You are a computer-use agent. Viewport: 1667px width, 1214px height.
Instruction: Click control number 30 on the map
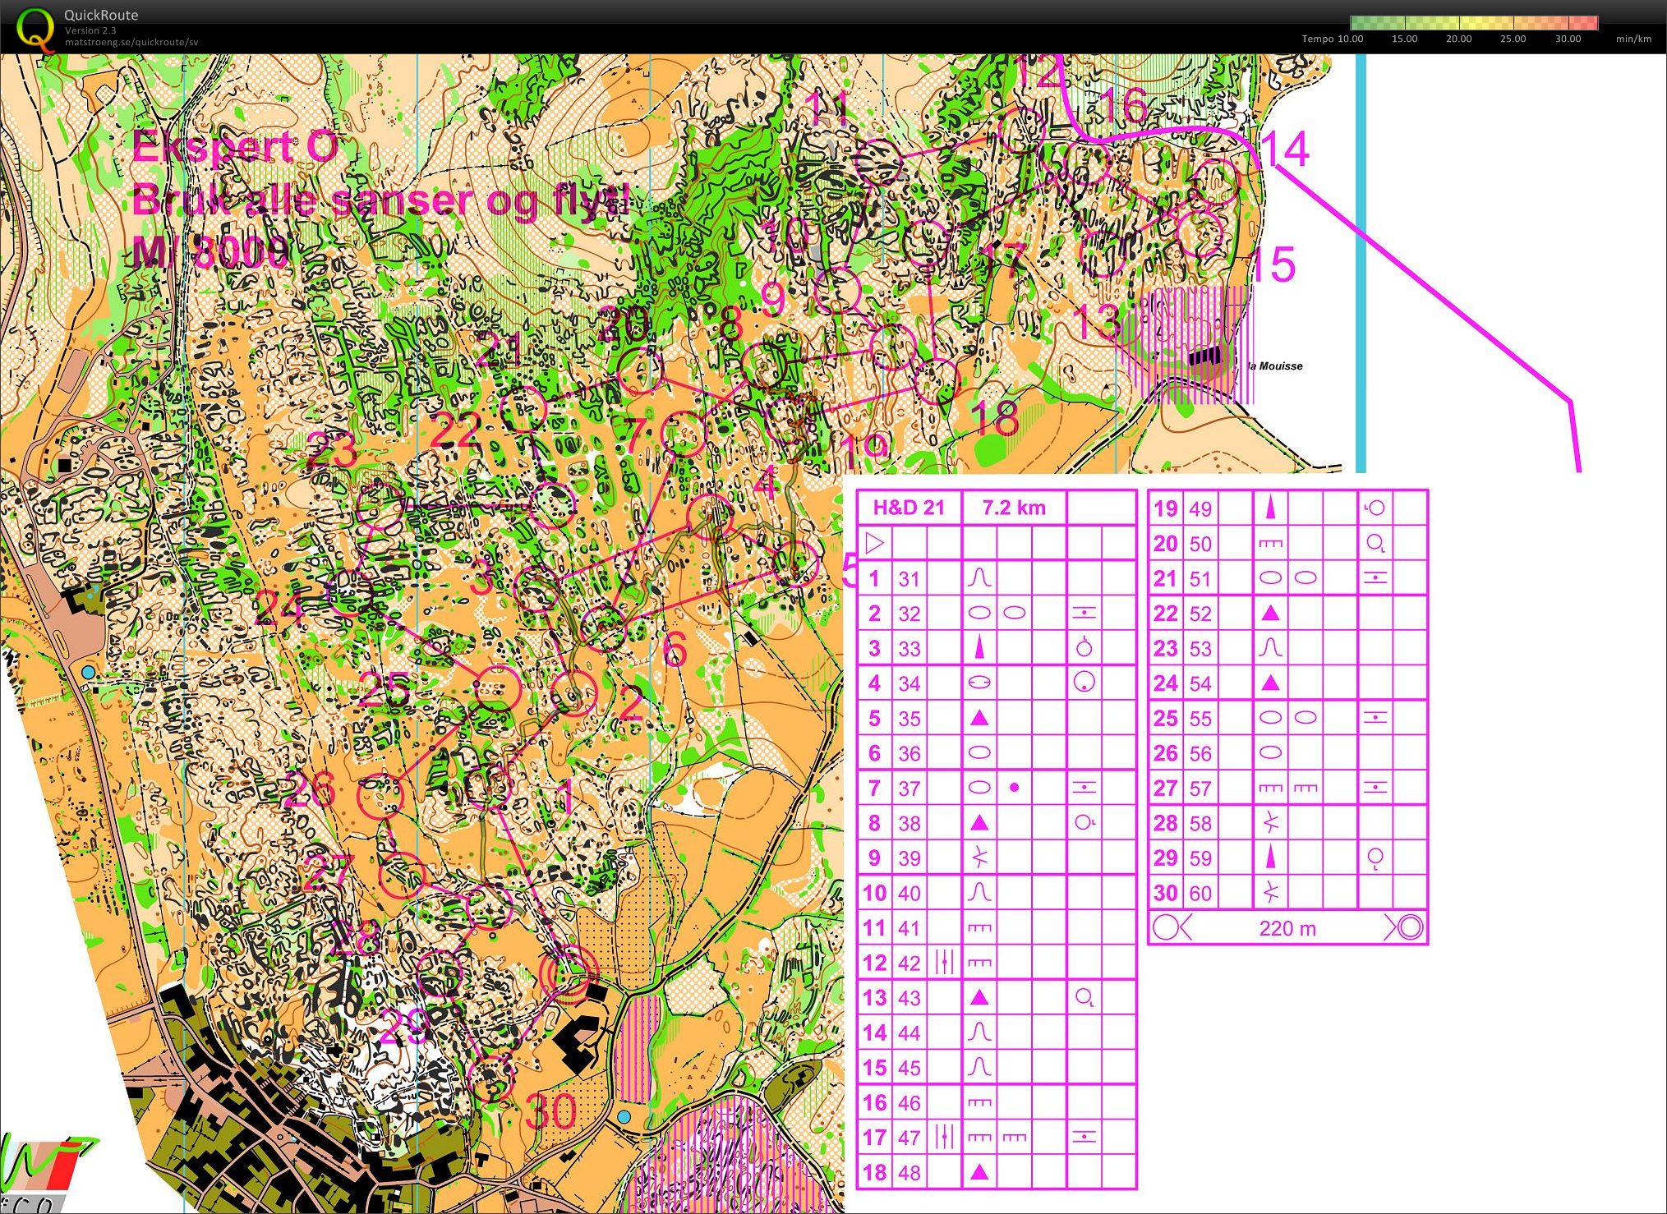[x=551, y=1111]
